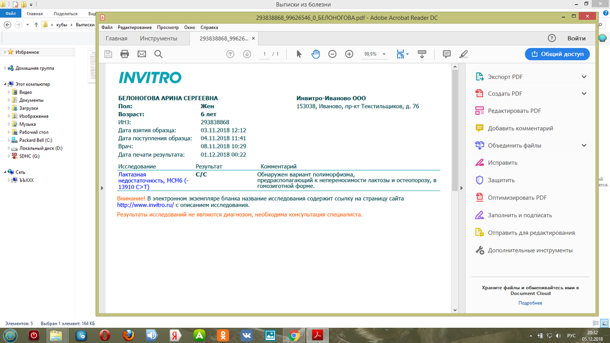Open the http://www.invitro.ru/ link
610x343 pixels.
pos(145,205)
